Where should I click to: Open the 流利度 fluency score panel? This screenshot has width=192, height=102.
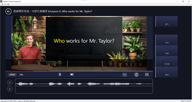tap(167, 61)
